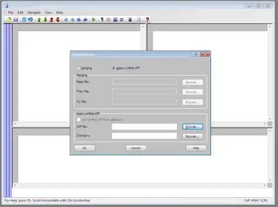
Task: Click left arrow of top-left pane horizontal scrollbar
Action: [x=15, y=124]
